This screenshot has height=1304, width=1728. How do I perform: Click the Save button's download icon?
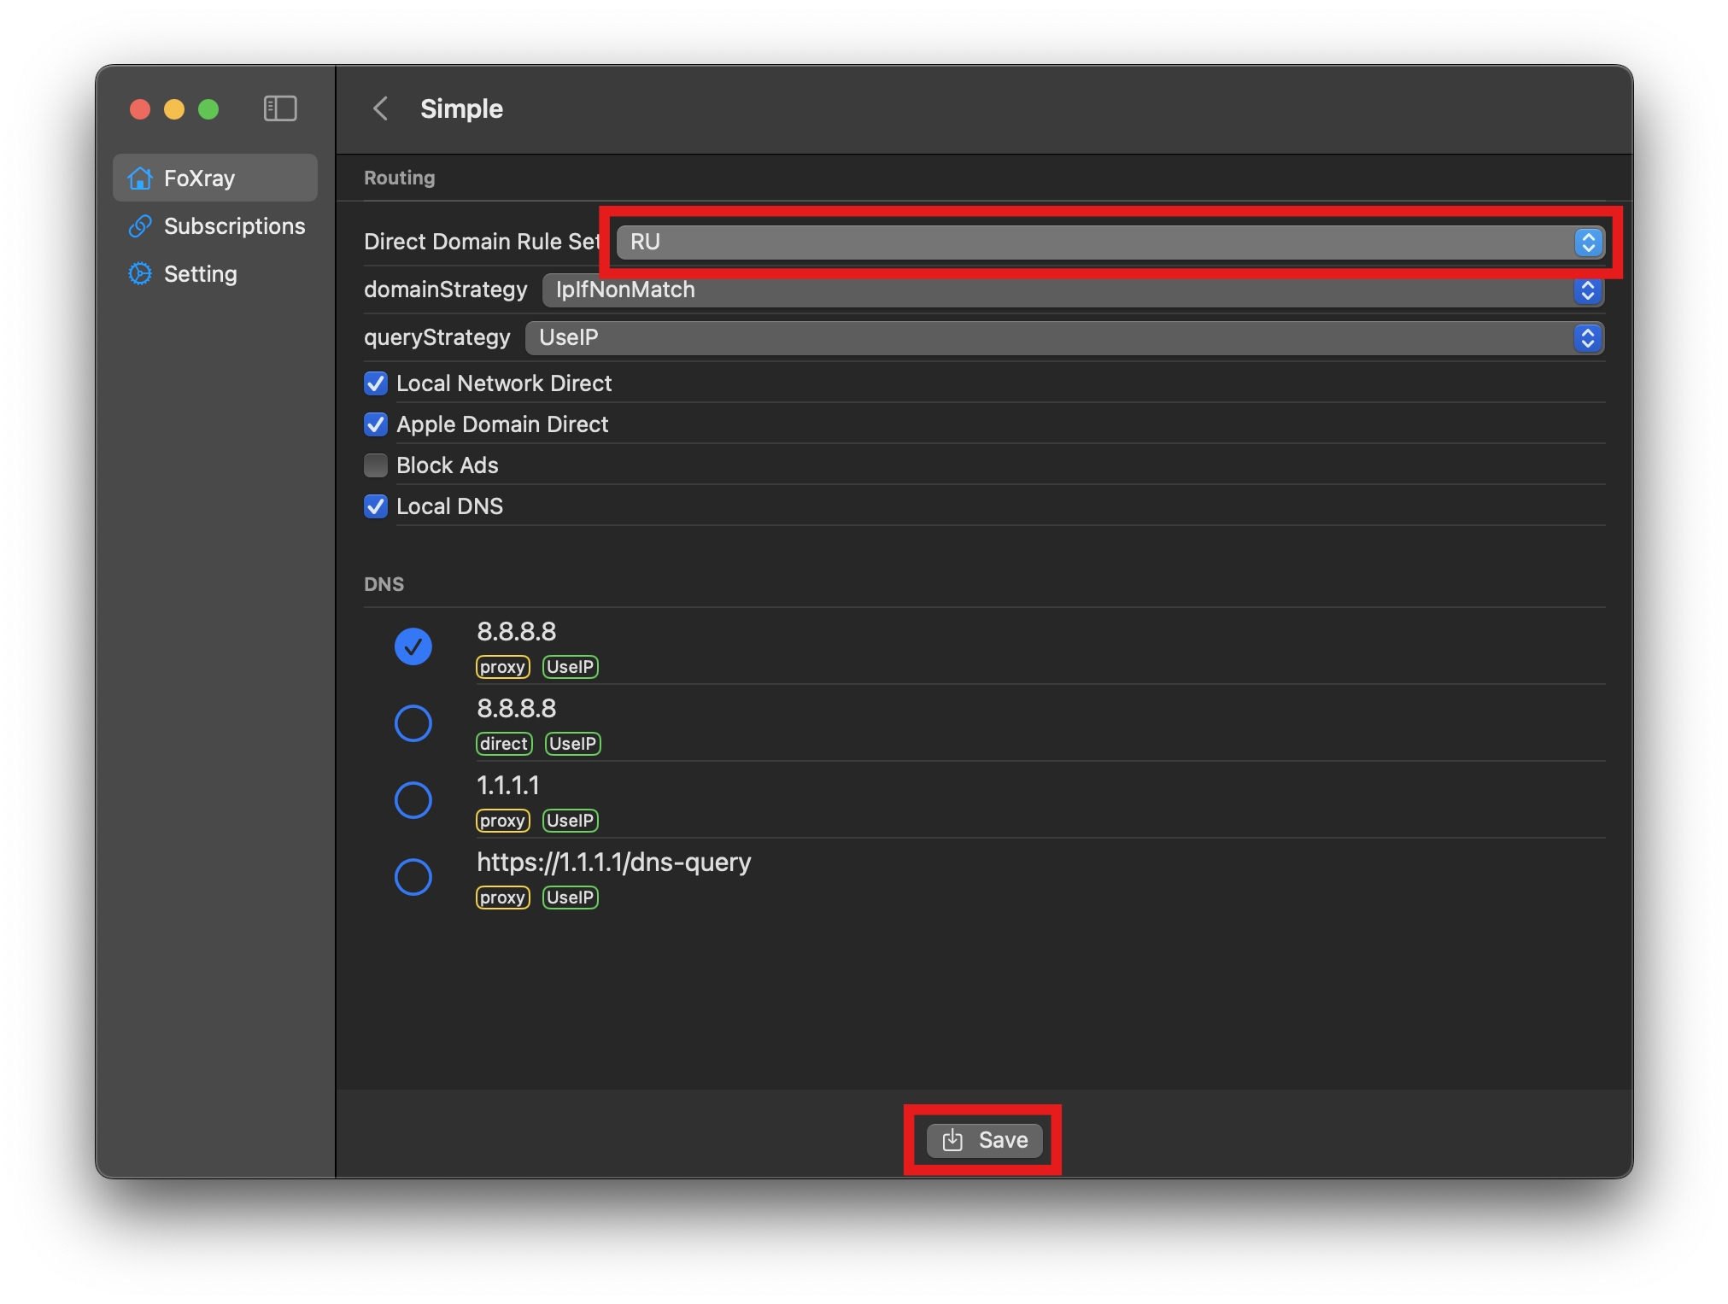tap(952, 1140)
